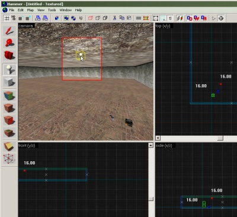Click Hide Selected Objects icon
The height and width of the screenshot is (217, 237).
click(x=91, y=18)
